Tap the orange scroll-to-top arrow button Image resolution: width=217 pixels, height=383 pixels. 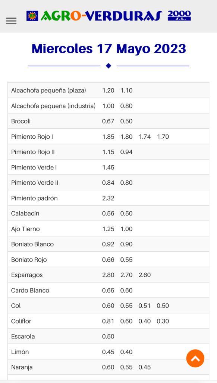coord(195,358)
